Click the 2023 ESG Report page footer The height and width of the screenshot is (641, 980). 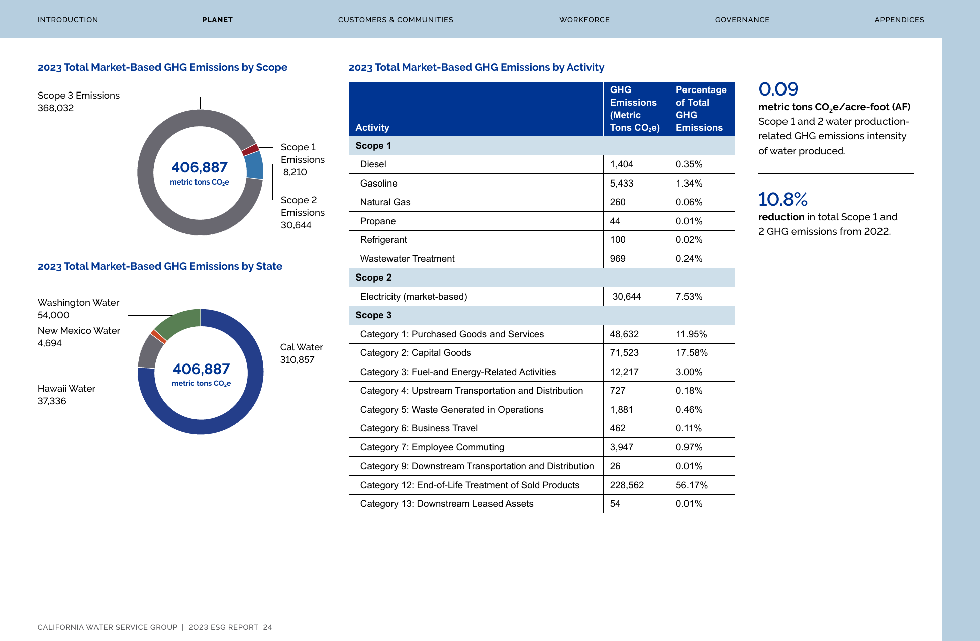(x=155, y=627)
